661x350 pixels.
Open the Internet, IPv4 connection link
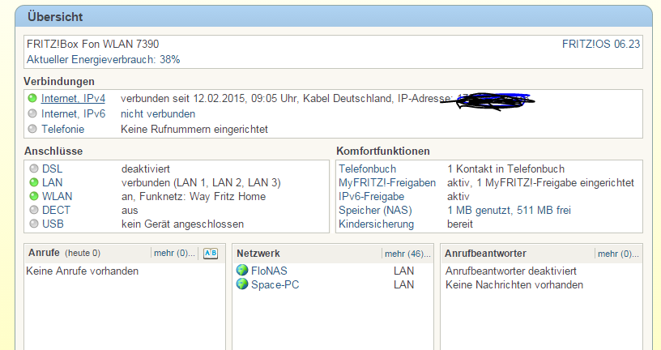coord(74,99)
